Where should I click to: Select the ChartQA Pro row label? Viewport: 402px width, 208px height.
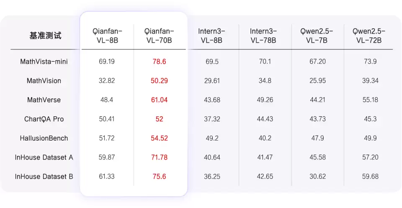(x=44, y=119)
